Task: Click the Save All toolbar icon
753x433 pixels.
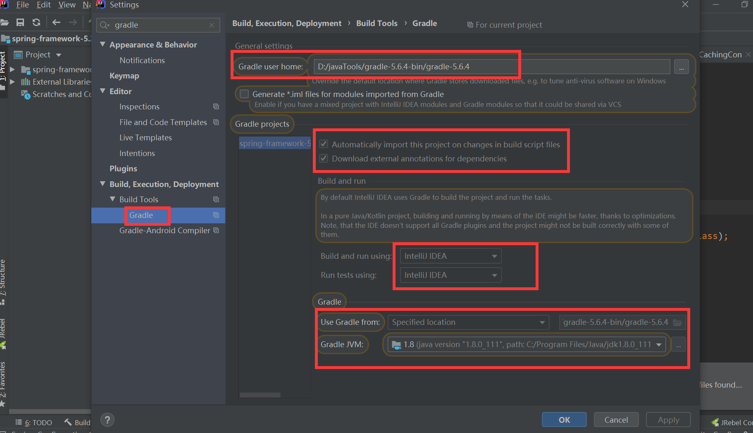Action: 20,22
